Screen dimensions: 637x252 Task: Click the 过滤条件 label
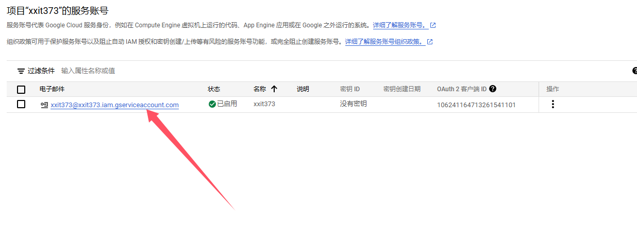[41, 71]
